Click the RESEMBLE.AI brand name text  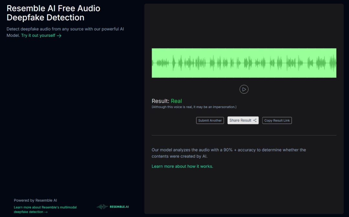click(119, 207)
